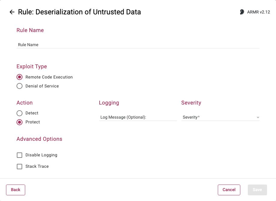
Task: Click the Advanced Options heading
Action: coord(39,139)
